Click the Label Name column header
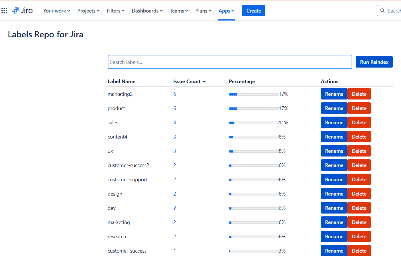The width and height of the screenshot is (401, 258). [121, 82]
